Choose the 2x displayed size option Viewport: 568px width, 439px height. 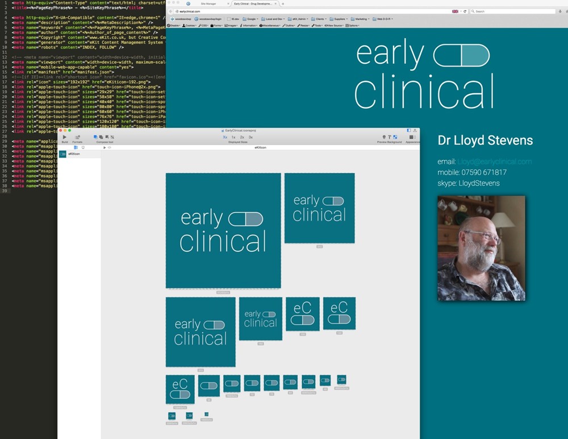point(242,137)
